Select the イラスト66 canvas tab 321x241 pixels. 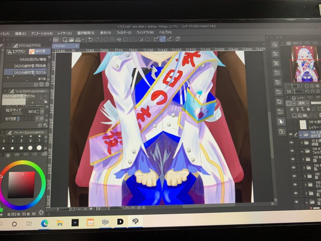tap(66, 46)
